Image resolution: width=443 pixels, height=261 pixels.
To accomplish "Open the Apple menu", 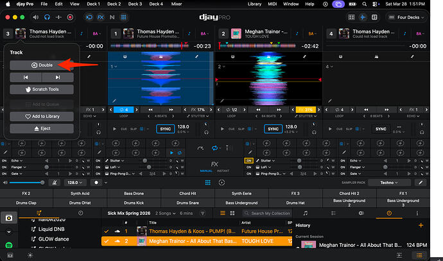I will (8, 4).
